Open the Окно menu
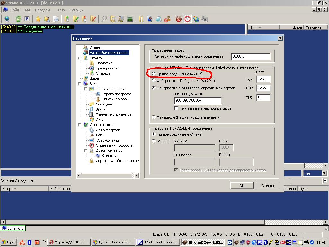Screen dimensions: 329x247 tap(60, 10)
